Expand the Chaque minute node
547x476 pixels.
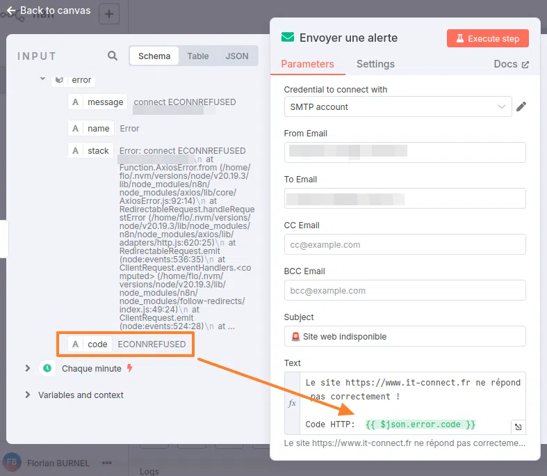coord(28,368)
